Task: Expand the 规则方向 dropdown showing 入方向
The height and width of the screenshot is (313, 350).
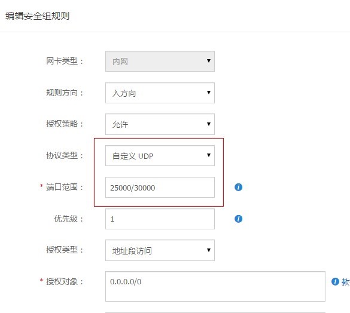Action: [160, 93]
